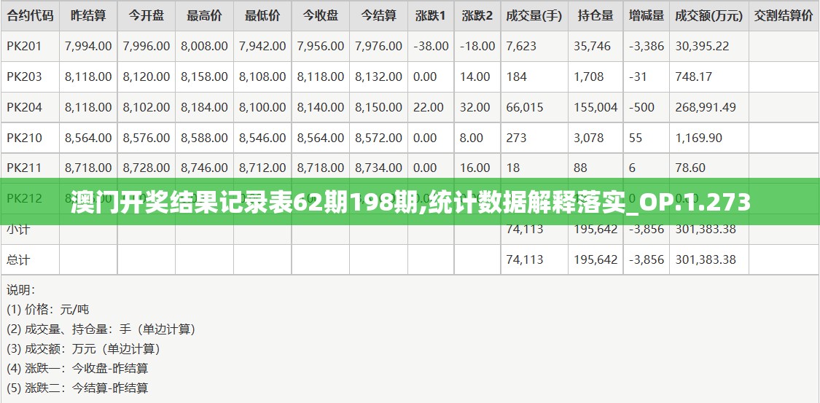Click PK203 open interest 1,708

point(589,77)
